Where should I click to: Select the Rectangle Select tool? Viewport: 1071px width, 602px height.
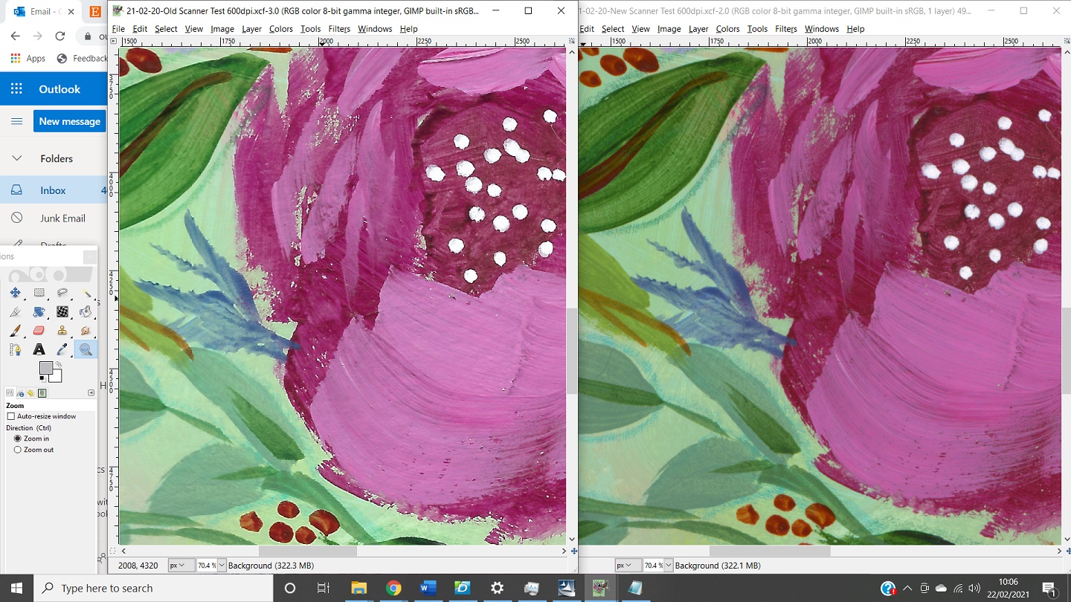tap(39, 293)
